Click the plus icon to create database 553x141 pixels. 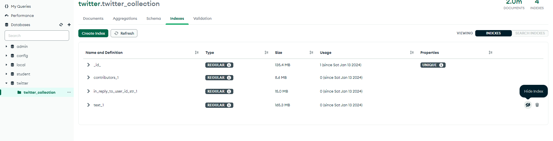pyautogui.click(x=69, y=25)
